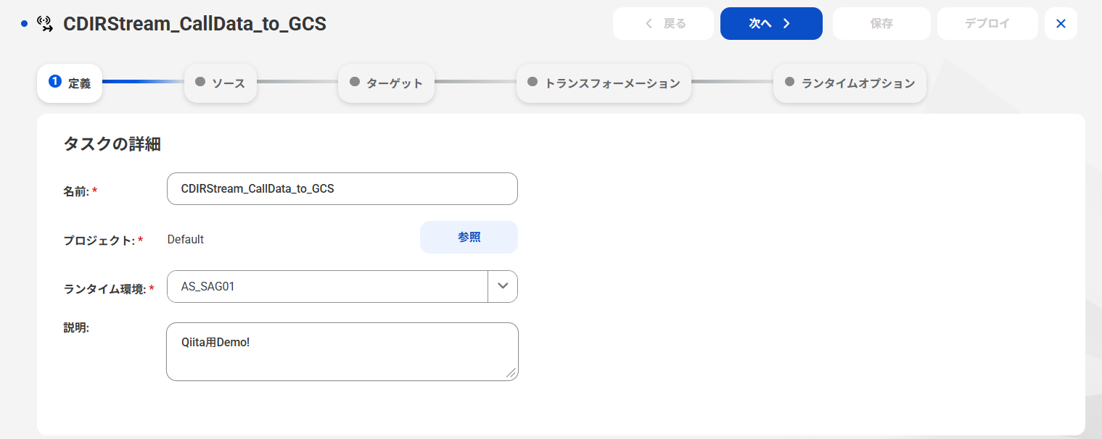1102x439 pixels.
Task: Click the X close icon at top right
Action: 1061,24
